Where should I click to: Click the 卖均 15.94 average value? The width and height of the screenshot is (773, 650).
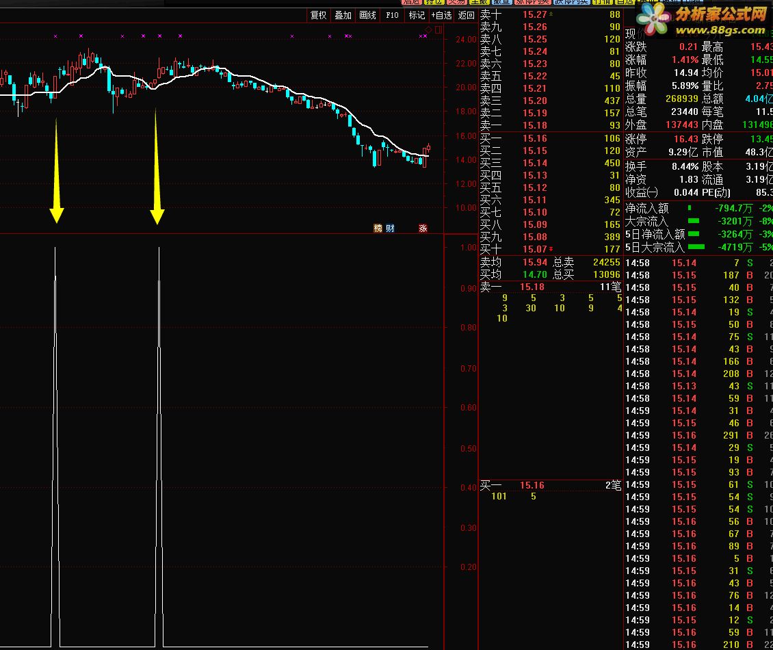coord(535,262)
